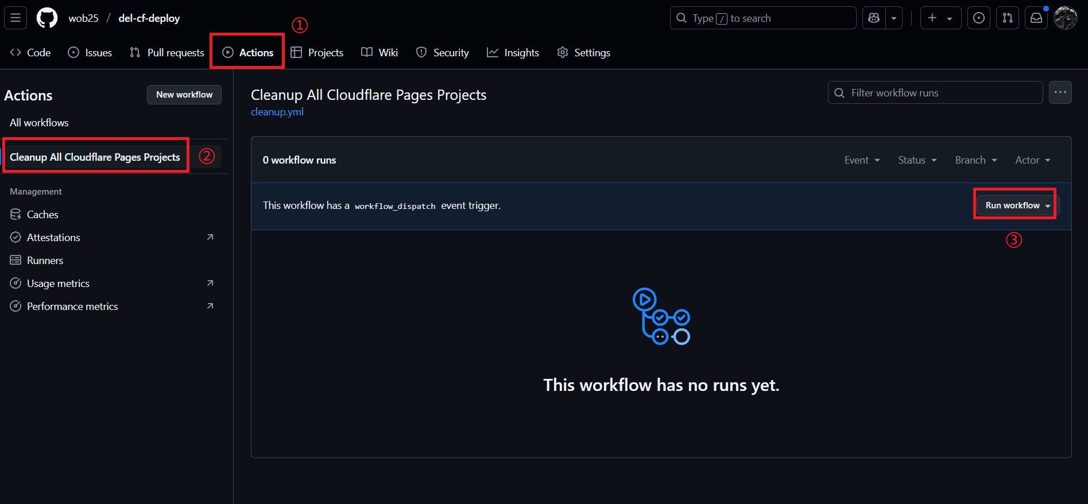Image resolution: width=1088 pixels, height=504 pixels.
Task: Expand the Event filter dropdown
Action: (862, 160)
